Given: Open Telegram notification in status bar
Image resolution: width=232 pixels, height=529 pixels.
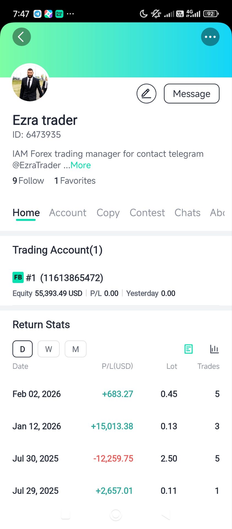Looking at the screenshot, I should [37, 14].
